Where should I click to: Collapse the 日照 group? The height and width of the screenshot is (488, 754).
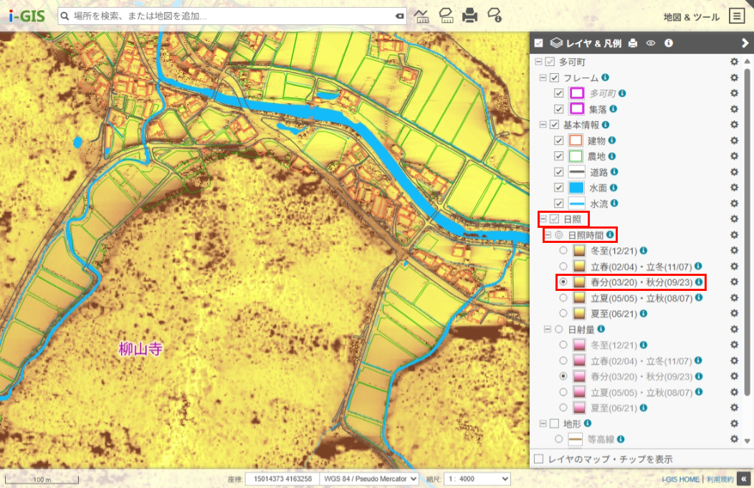(543, 219)
